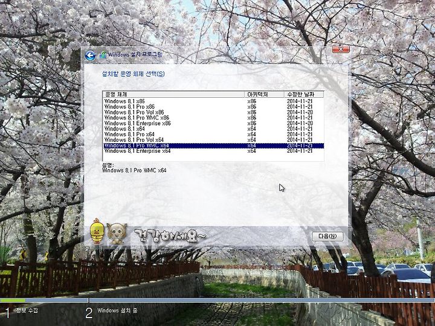Click the installation progress bar

(217, 300)
